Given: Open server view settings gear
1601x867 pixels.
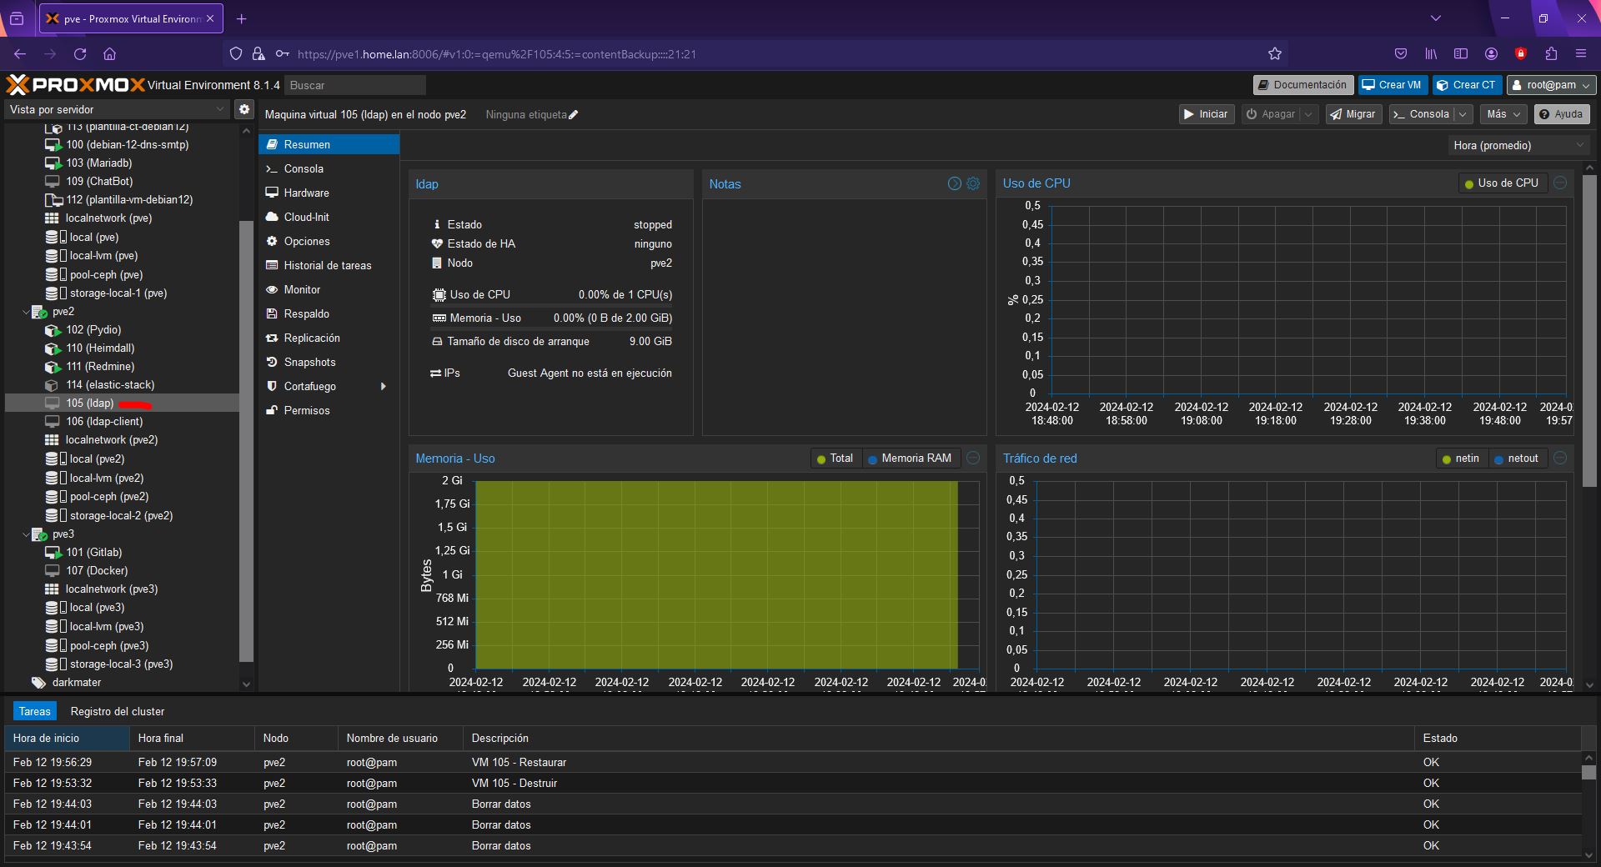Looking at the screenshot, I should coord(244,109).
